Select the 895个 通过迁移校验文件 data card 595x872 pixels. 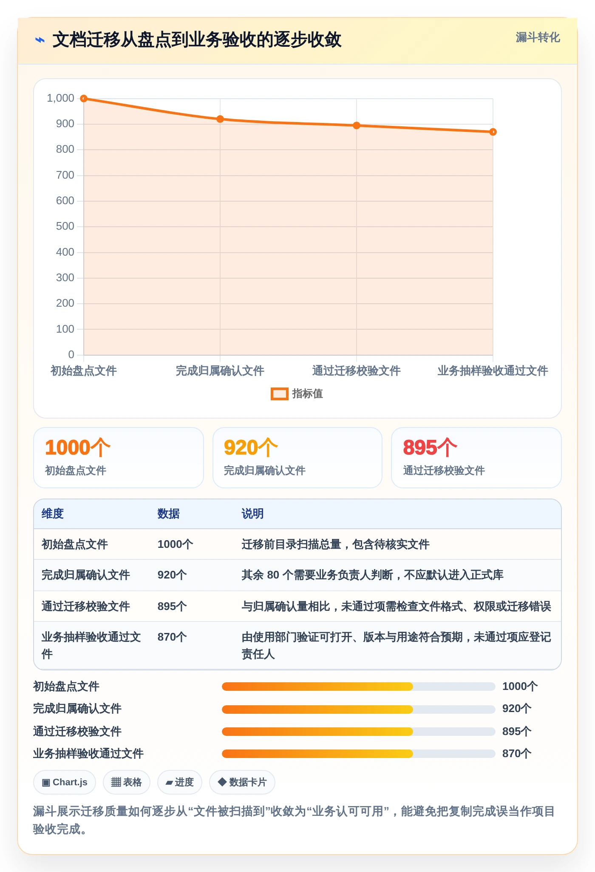(x=476, y=458)
